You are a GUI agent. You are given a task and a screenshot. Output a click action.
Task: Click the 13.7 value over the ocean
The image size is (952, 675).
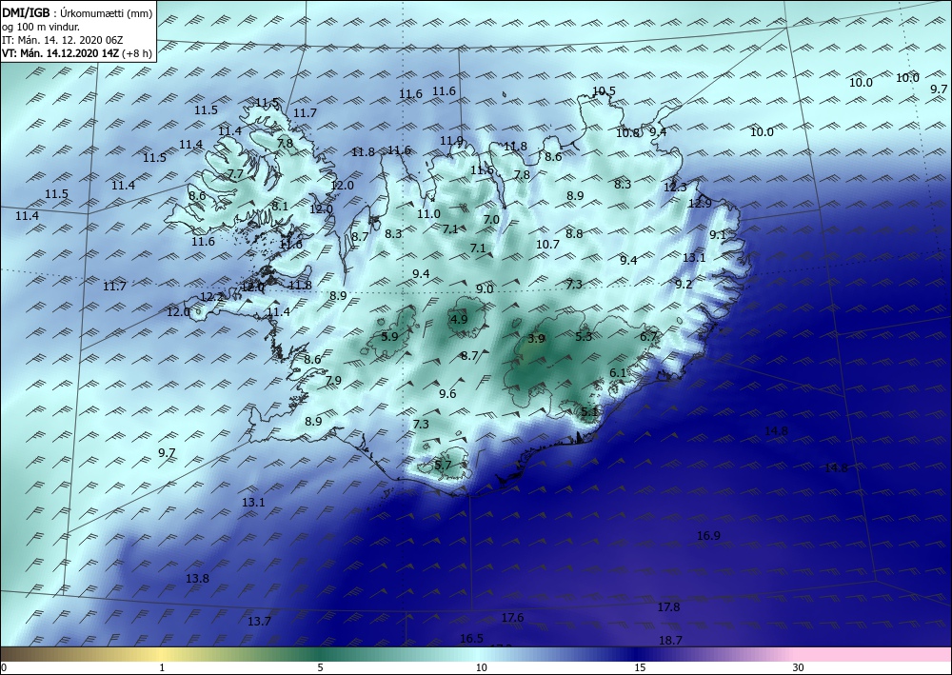[259, 621]
